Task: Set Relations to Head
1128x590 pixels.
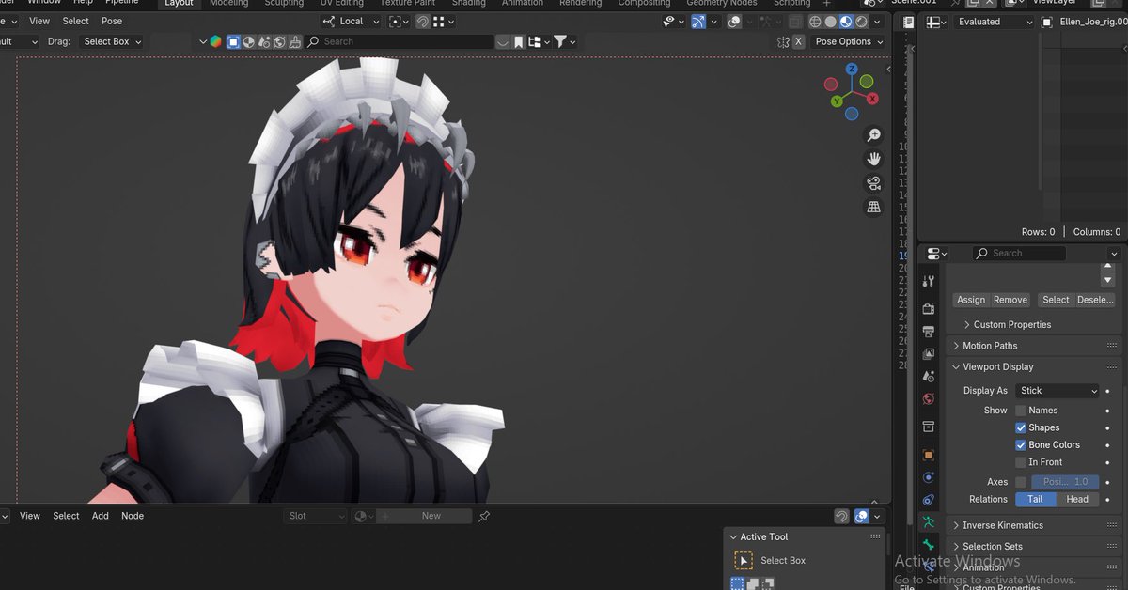Action: pyautogui.click(x=1077, y=500)
